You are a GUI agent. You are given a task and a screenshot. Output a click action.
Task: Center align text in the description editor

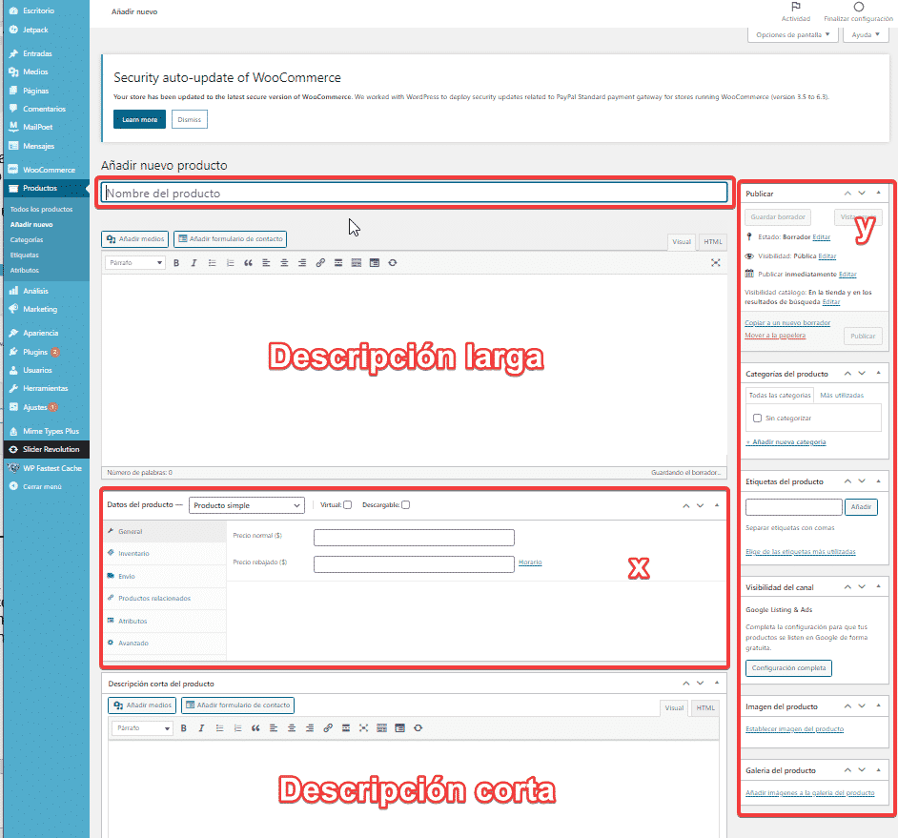click(284, 262)
